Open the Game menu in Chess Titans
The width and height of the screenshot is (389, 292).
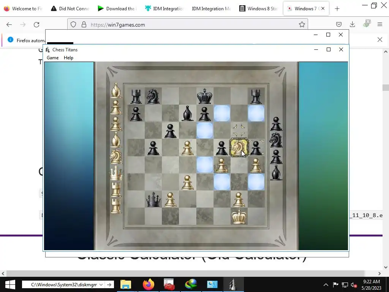pos(52,58)
